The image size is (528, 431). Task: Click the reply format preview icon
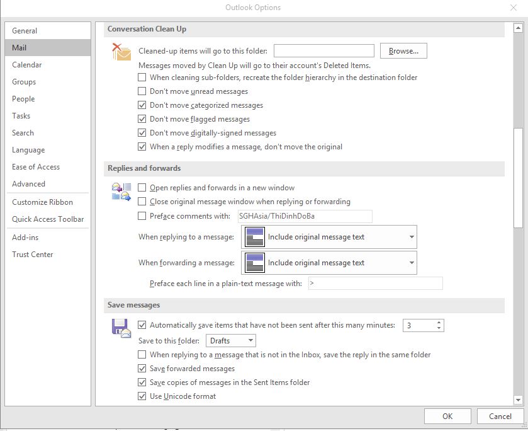point(255,237)
